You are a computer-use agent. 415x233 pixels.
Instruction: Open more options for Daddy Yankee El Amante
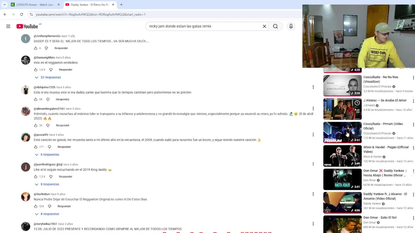click(413, 195)
